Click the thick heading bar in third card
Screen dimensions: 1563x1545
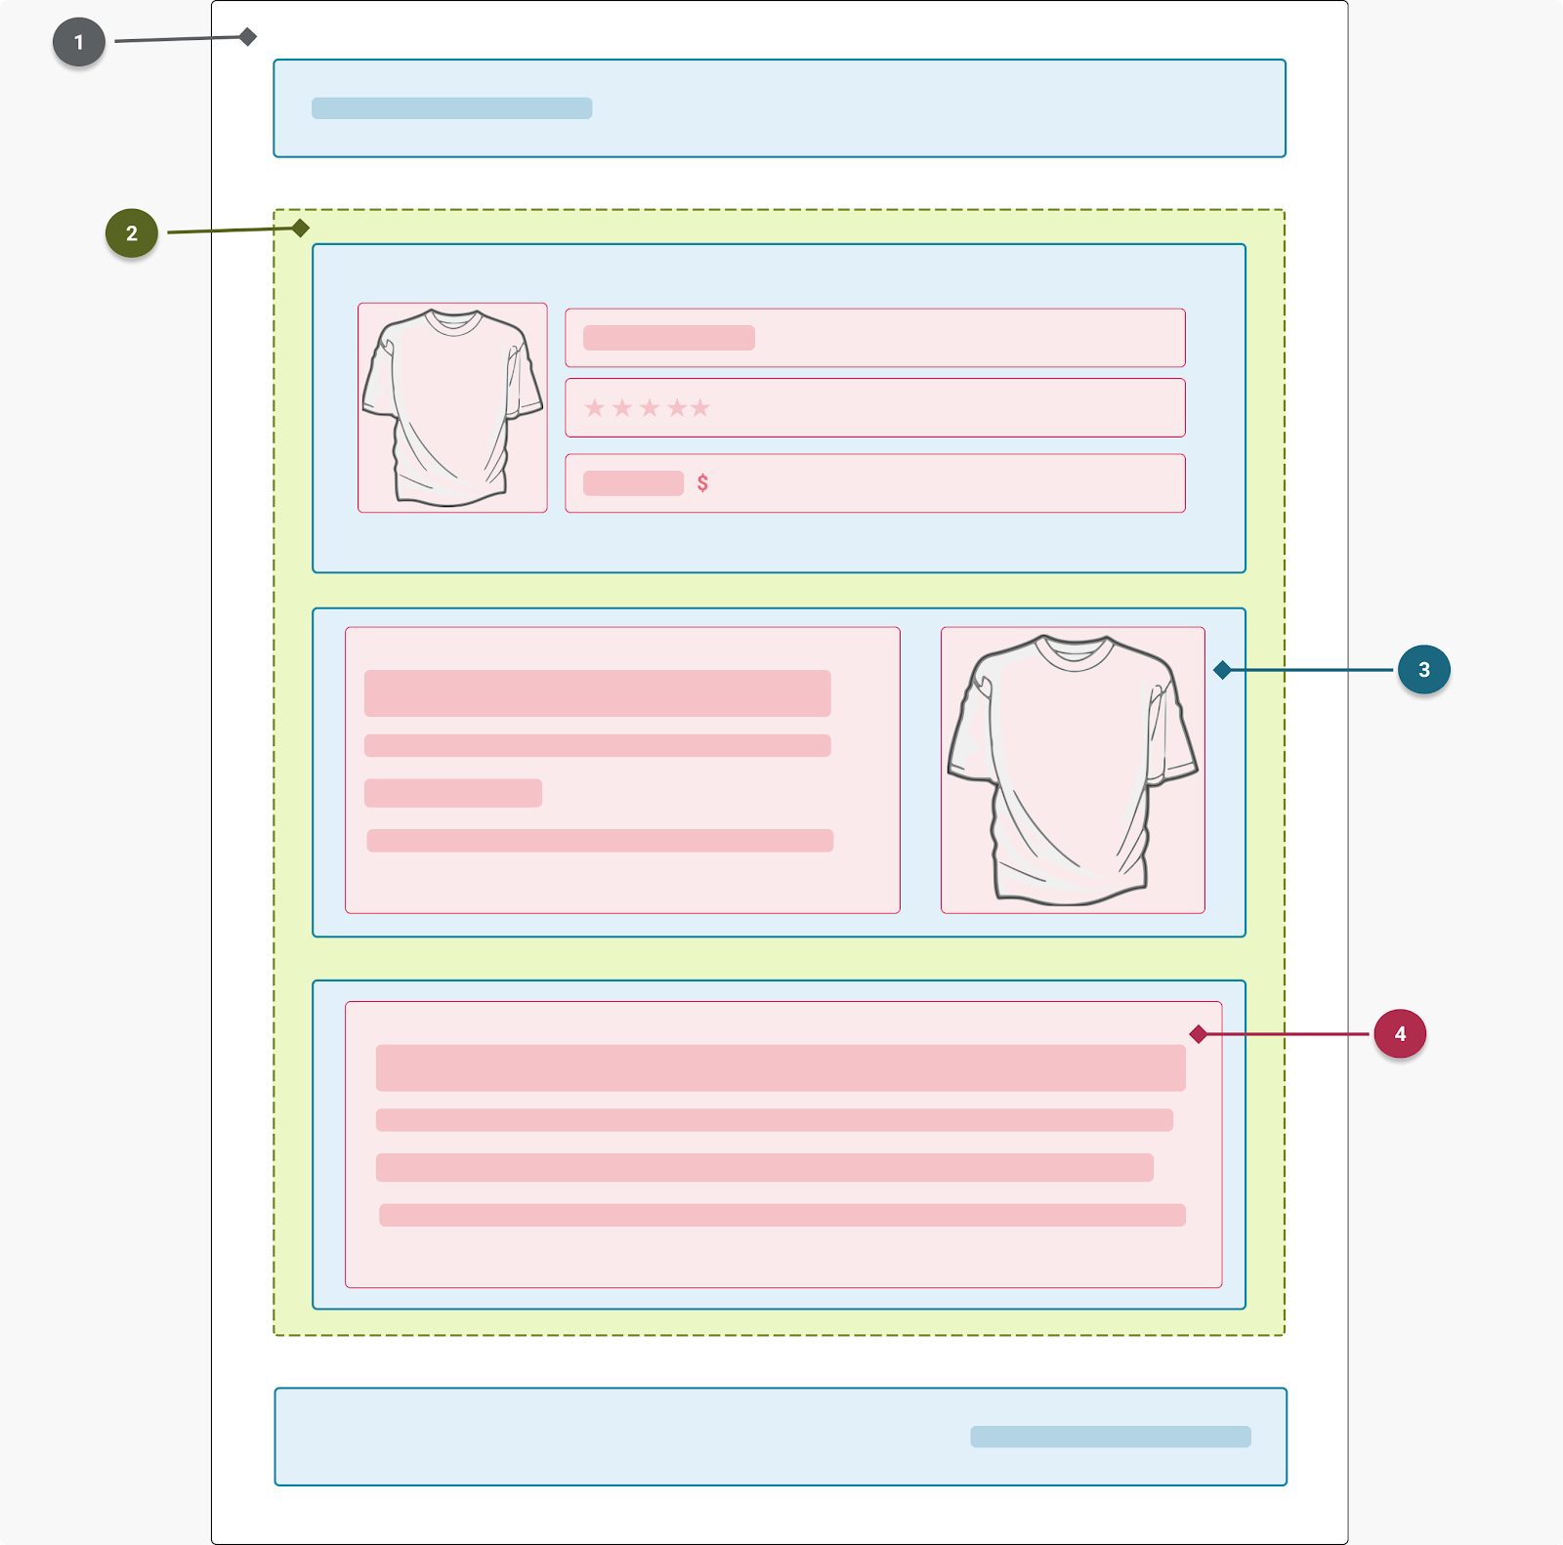click(781, 1067)
